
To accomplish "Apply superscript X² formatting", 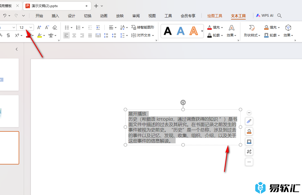I will click(x=17, y=35).
